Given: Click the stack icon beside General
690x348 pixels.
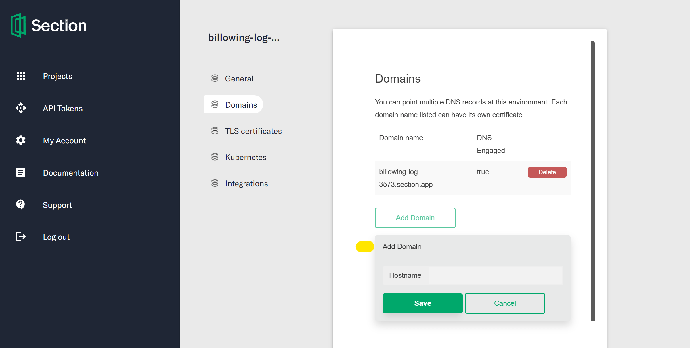Looking at the screenshot, I should [215, 78].
